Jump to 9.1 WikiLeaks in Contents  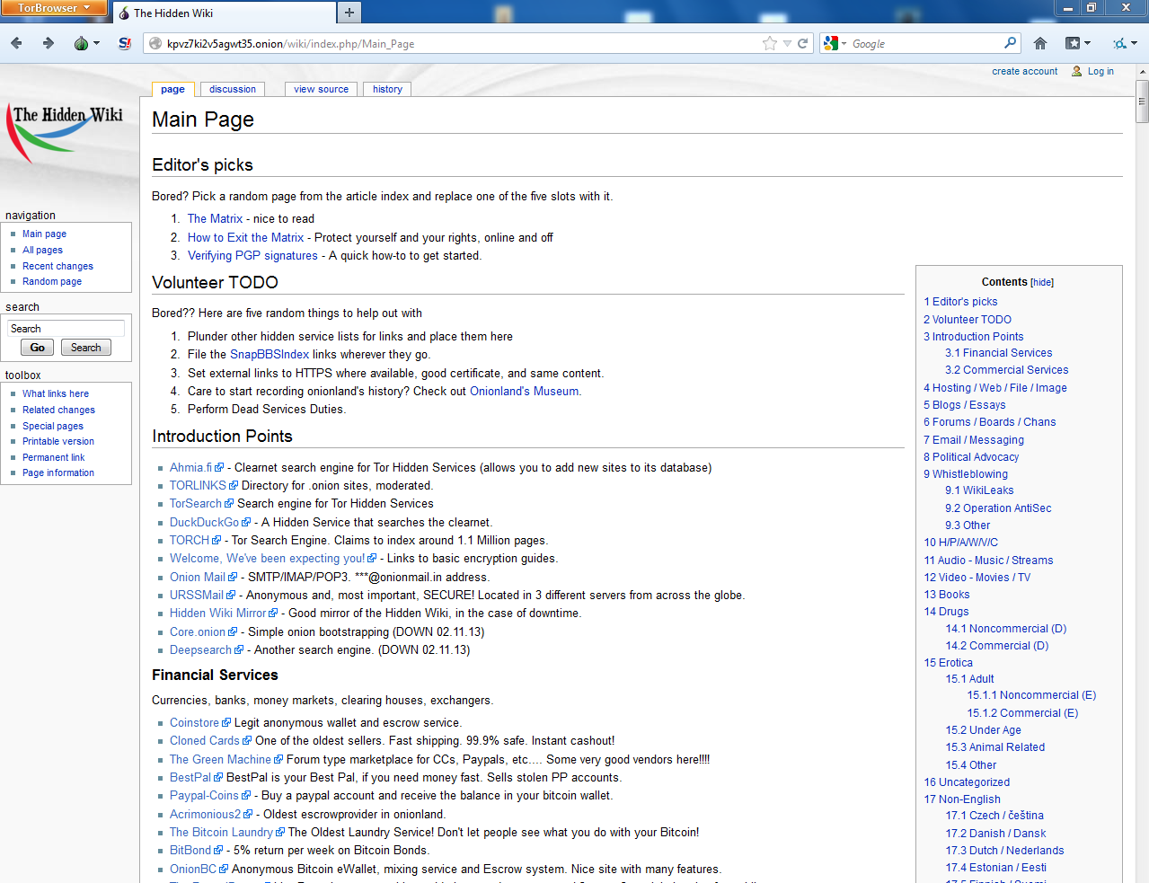point(979,490)
